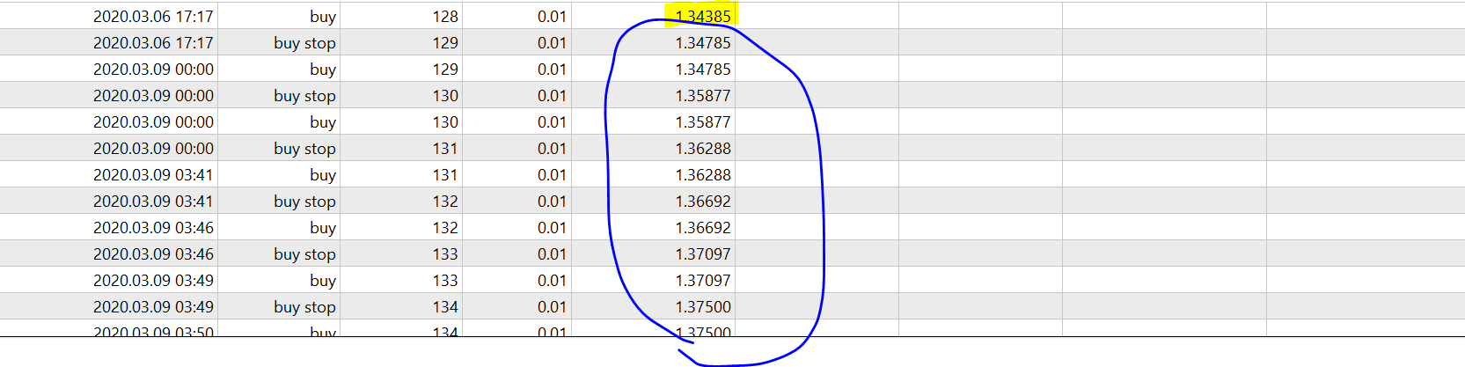Select order number 130 in the plain buy row
The image size is (1465, 367).
tap(445, 121)
